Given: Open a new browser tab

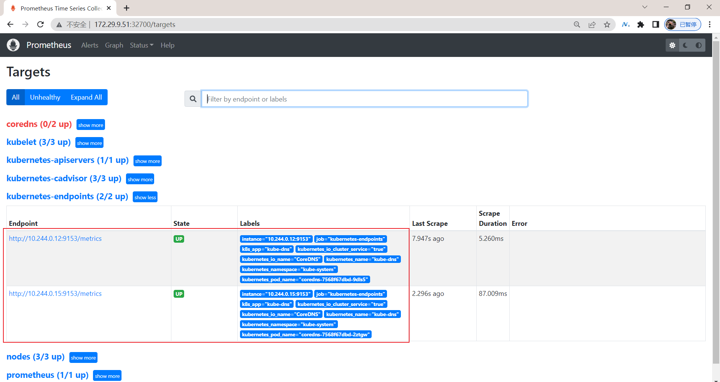Looking at the screenshot, I should (127, 8).
